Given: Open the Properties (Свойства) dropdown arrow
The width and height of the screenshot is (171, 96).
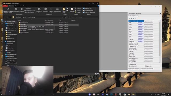Looking at the screenshot, I should pyautogui.click(x=72, y=13).
